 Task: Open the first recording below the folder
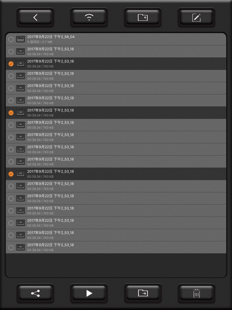tap(116, 52)
